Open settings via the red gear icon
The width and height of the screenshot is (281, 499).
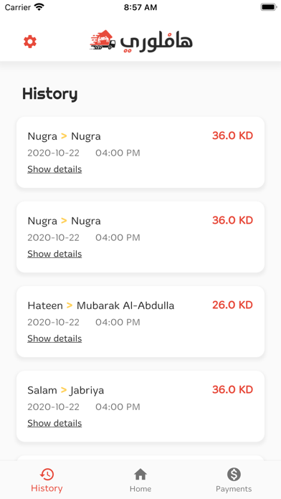(30, 42)
